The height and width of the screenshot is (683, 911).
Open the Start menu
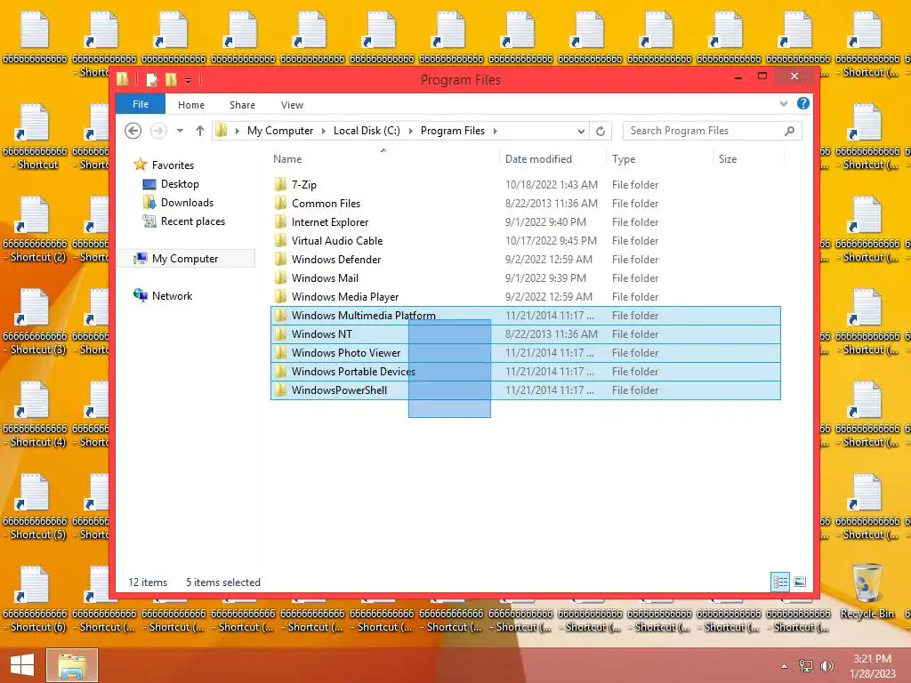tap(21, 665)
